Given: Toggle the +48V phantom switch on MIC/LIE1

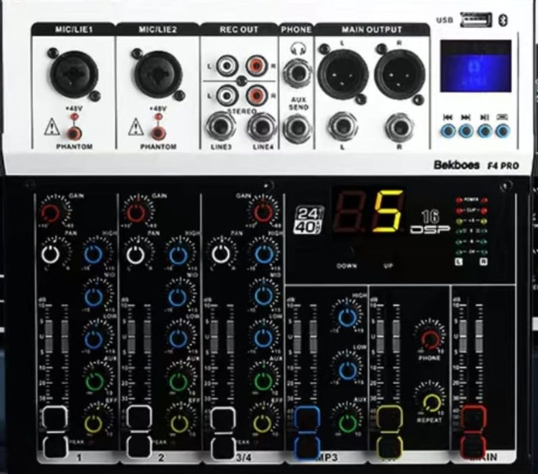Looking at the screenshot, I should (74, 133).
